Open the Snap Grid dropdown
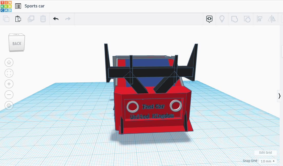 tap(268, 161)
